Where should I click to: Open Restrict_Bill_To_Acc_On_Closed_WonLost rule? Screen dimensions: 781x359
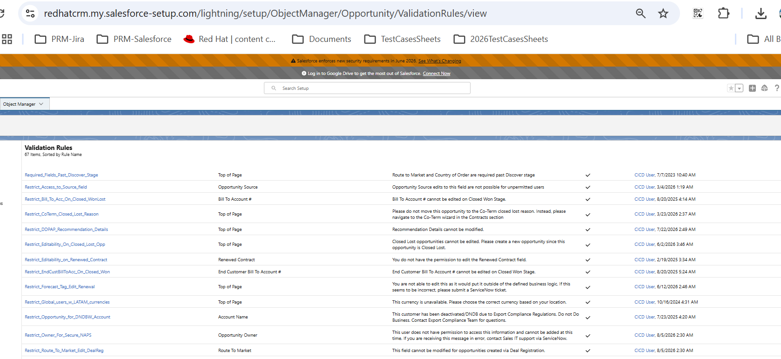point(65,199)
